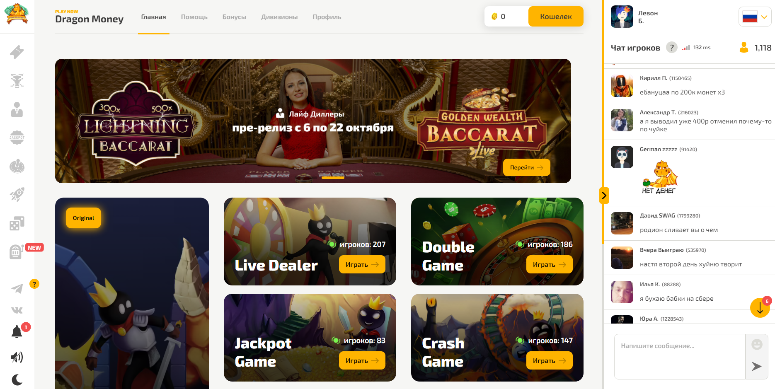Open the slot machine icon marked NEW
This screenshot has height=389, width=775.
[17, 251]
